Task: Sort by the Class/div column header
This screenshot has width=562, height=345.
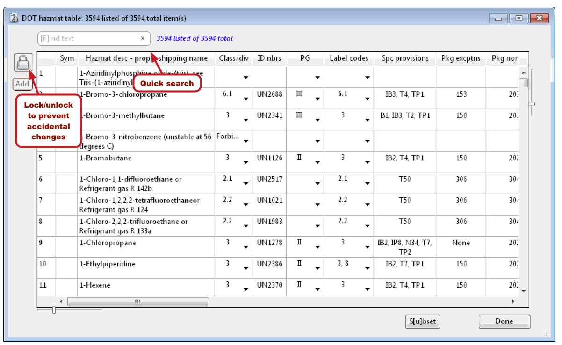Action: (x=234, y=58)
